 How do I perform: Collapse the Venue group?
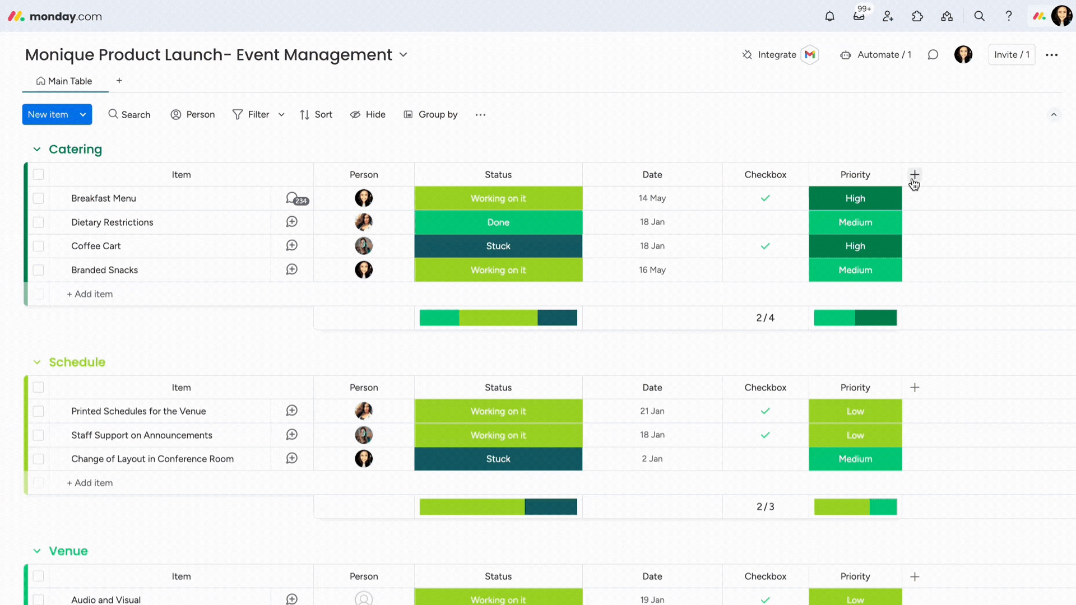tap(37, 551)
